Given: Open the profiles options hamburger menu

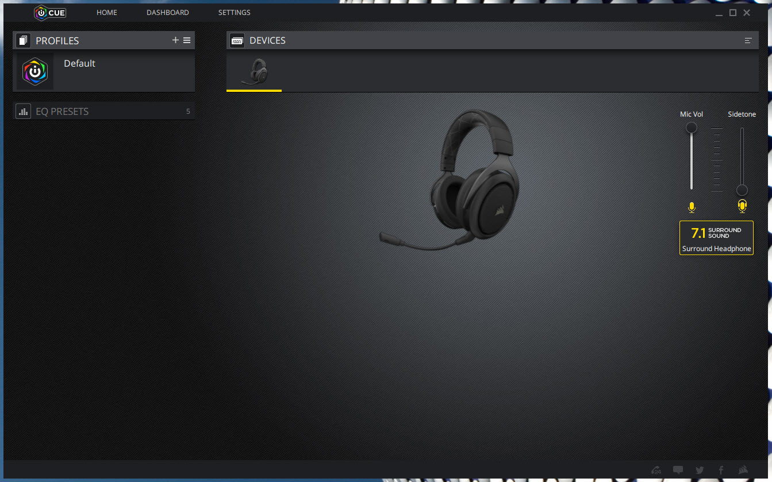Looking at the screenshot, I should pos(187,40).
